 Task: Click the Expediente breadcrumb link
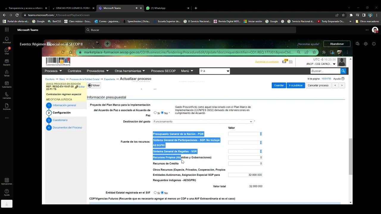[x=110, y=79]
